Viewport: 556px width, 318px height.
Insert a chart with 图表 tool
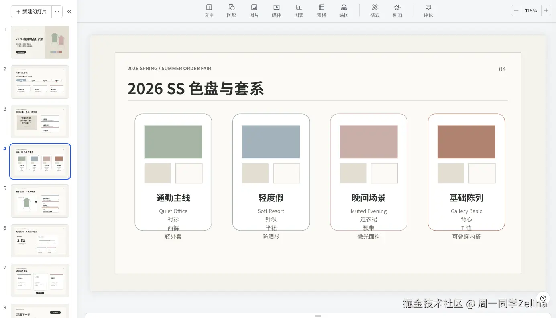coord(299,11)
